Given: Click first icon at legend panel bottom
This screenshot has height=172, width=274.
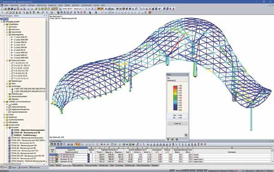Looking at the screenshot, I should coord(168,139).
